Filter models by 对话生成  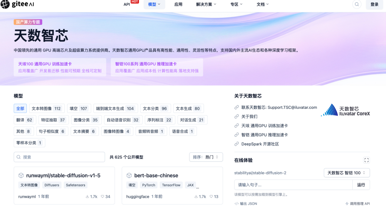[x=192, y=120]
